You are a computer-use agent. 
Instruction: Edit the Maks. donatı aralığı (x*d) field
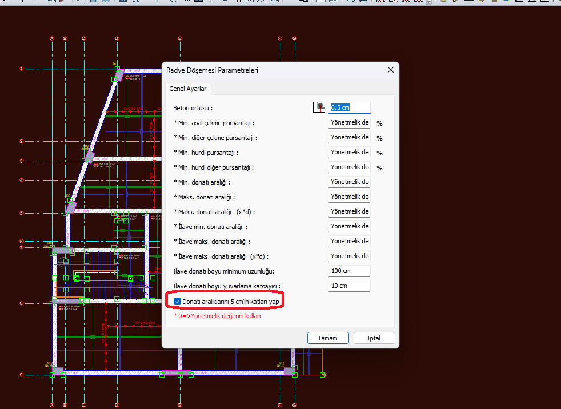coord(349,211)
